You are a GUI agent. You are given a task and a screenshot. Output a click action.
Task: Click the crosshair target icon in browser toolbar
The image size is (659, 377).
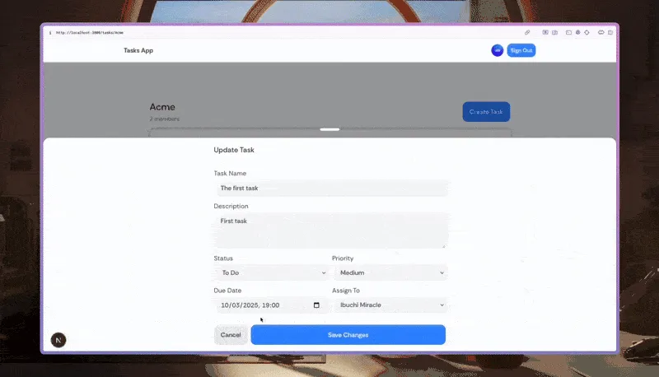pyautogui.click(x=588, y=32)
